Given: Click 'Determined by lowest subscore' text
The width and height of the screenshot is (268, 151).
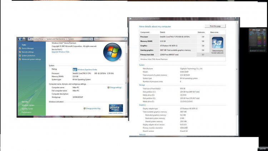Looking at the screenshot, I should 217,52.
